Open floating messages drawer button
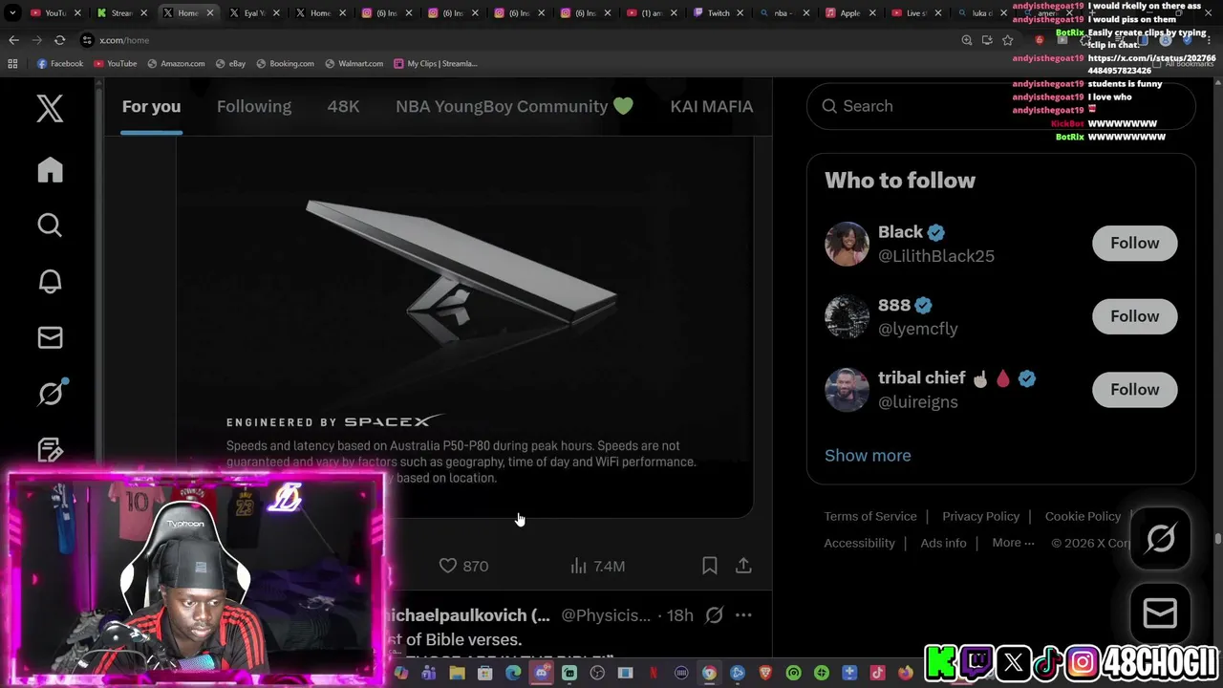Viewport: 1223px width, 688px height. click(1161, 613)
